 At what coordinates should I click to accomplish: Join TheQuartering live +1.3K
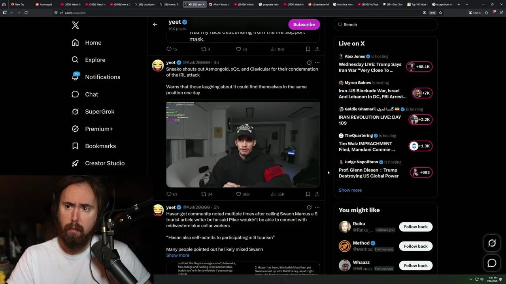tap(420, 146)
